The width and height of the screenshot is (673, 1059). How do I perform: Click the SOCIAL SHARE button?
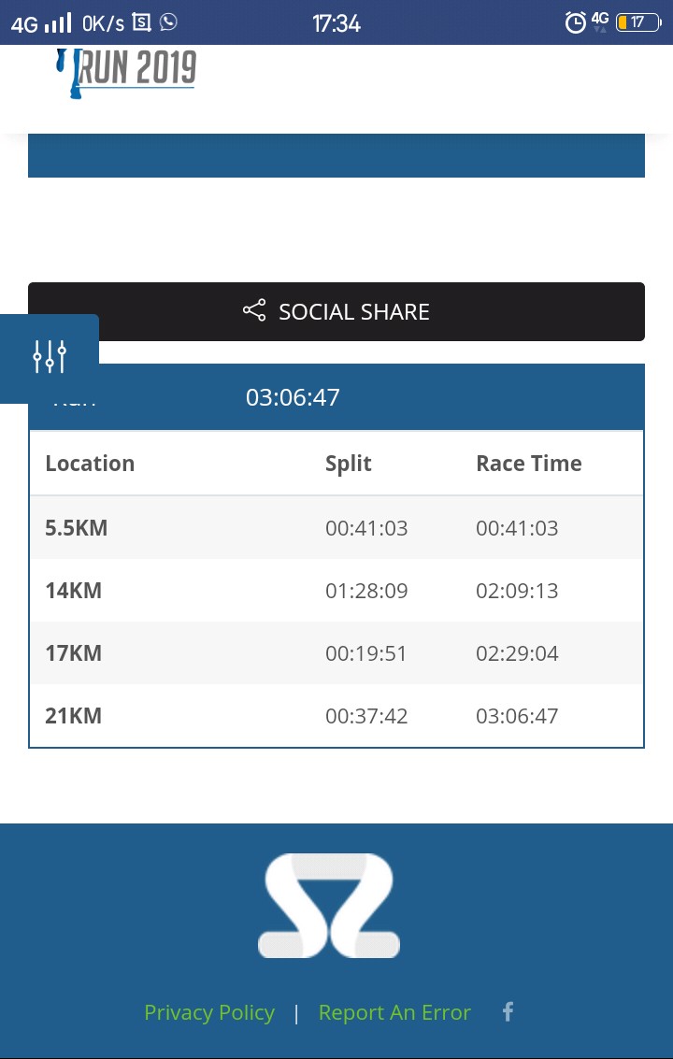point(336,311)
